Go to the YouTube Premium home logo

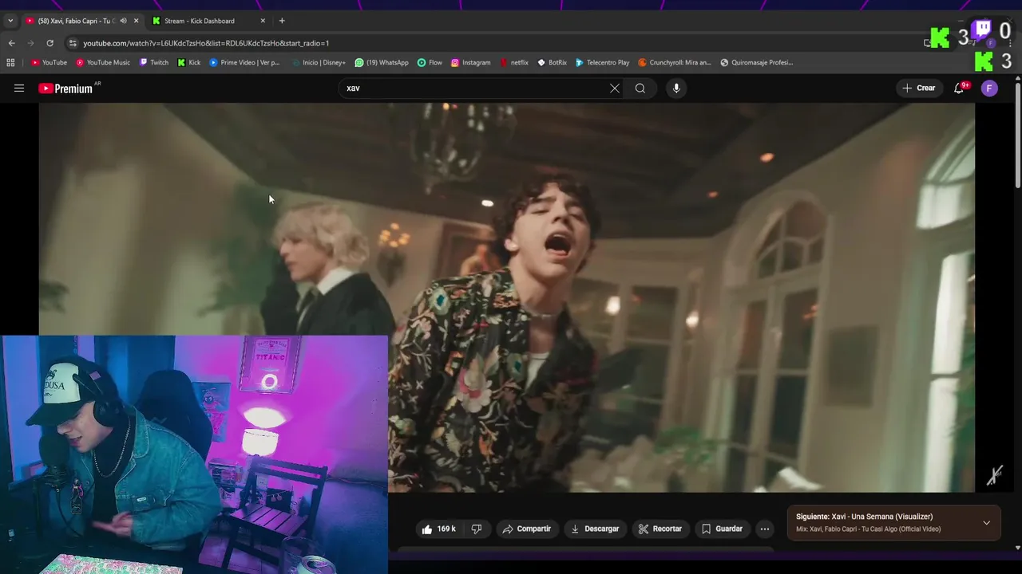coord(67,88)
